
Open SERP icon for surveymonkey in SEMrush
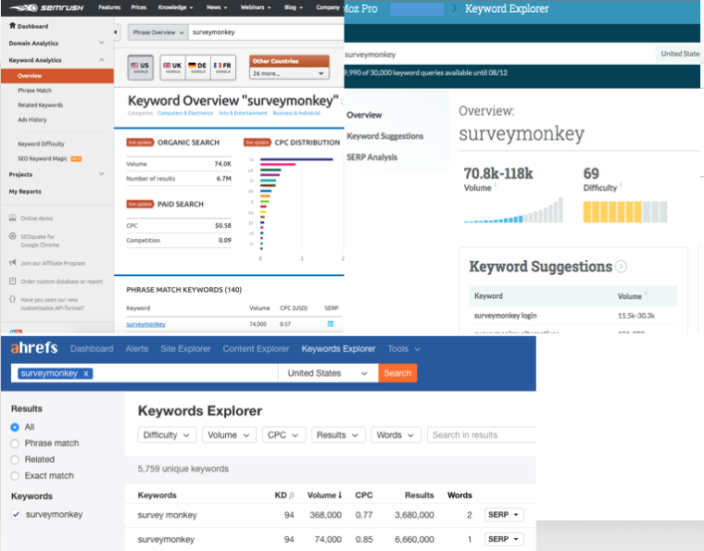point(331,324)
